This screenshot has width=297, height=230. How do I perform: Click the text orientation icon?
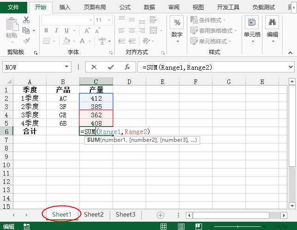(x=146, y=41)
